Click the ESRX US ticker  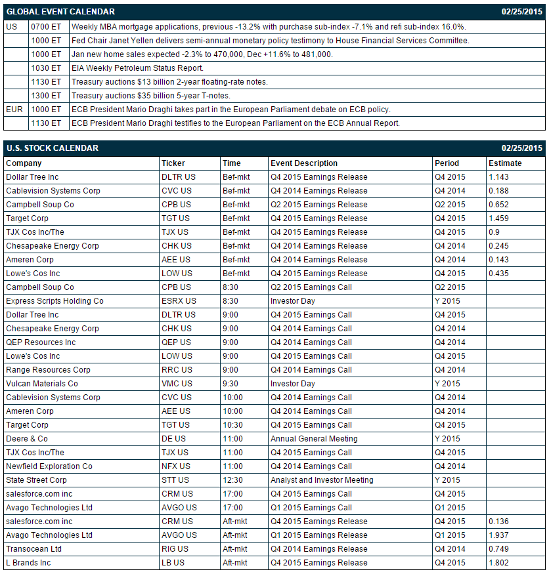pyautogui.click(x=179, y=301)
